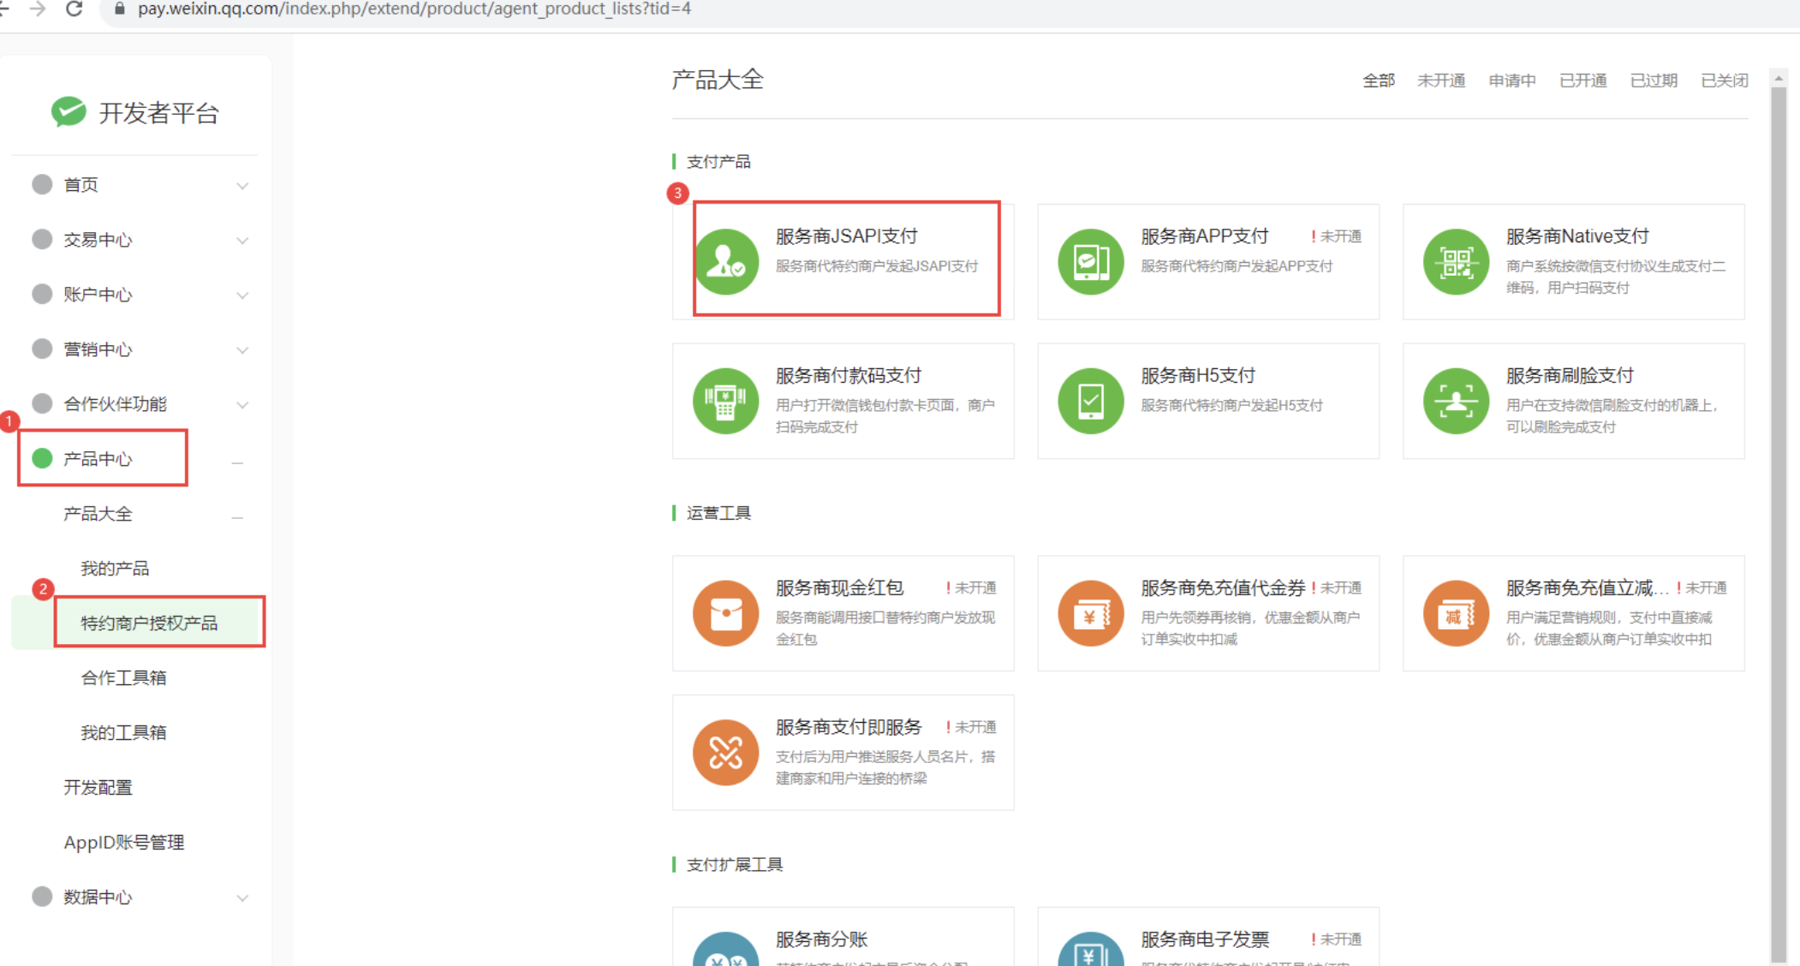The image size is (1800, 966).
Task: Collapse the 产品大全 submenu toggle
Action: click(238, 518)
